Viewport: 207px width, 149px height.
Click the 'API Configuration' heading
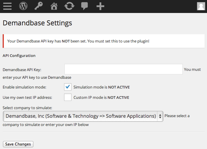tap(19, 56)
